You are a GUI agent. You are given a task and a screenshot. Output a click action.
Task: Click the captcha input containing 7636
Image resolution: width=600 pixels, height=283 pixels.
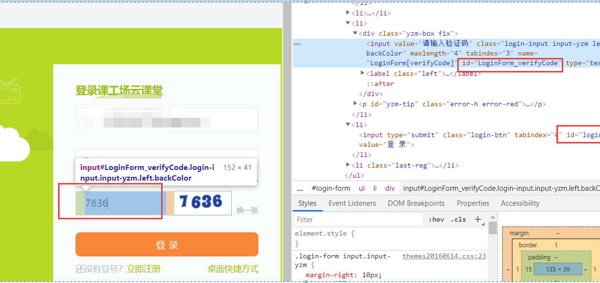[x=120, y=203]
